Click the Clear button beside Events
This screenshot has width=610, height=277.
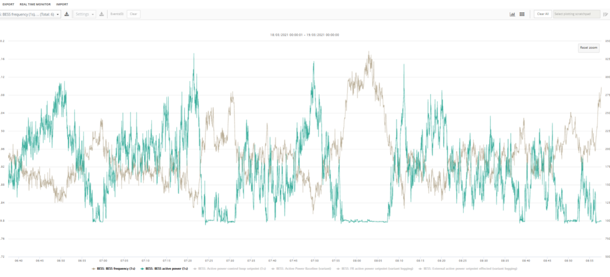[x=134, y=14]
